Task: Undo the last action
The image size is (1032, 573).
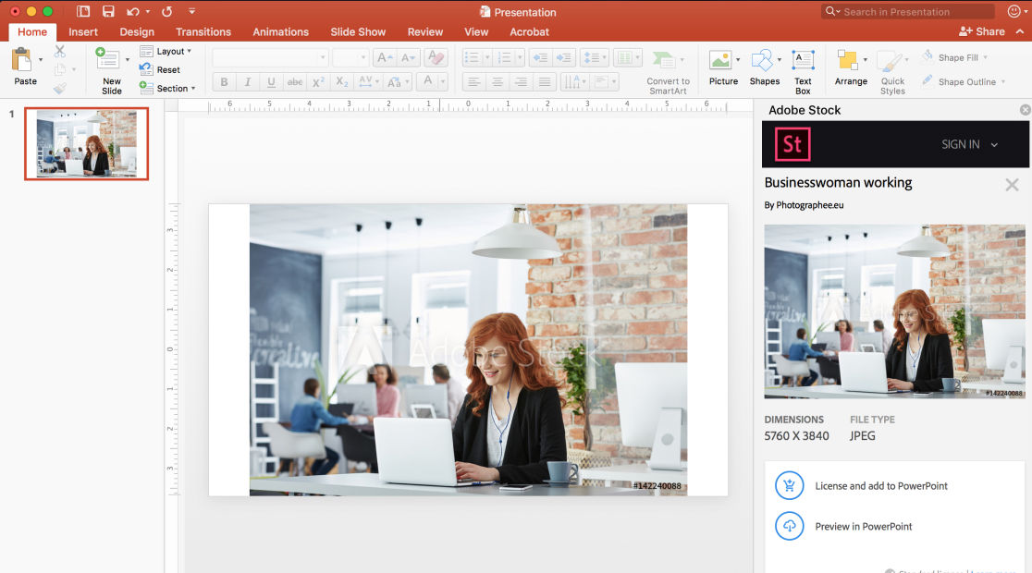Action: 133,11
